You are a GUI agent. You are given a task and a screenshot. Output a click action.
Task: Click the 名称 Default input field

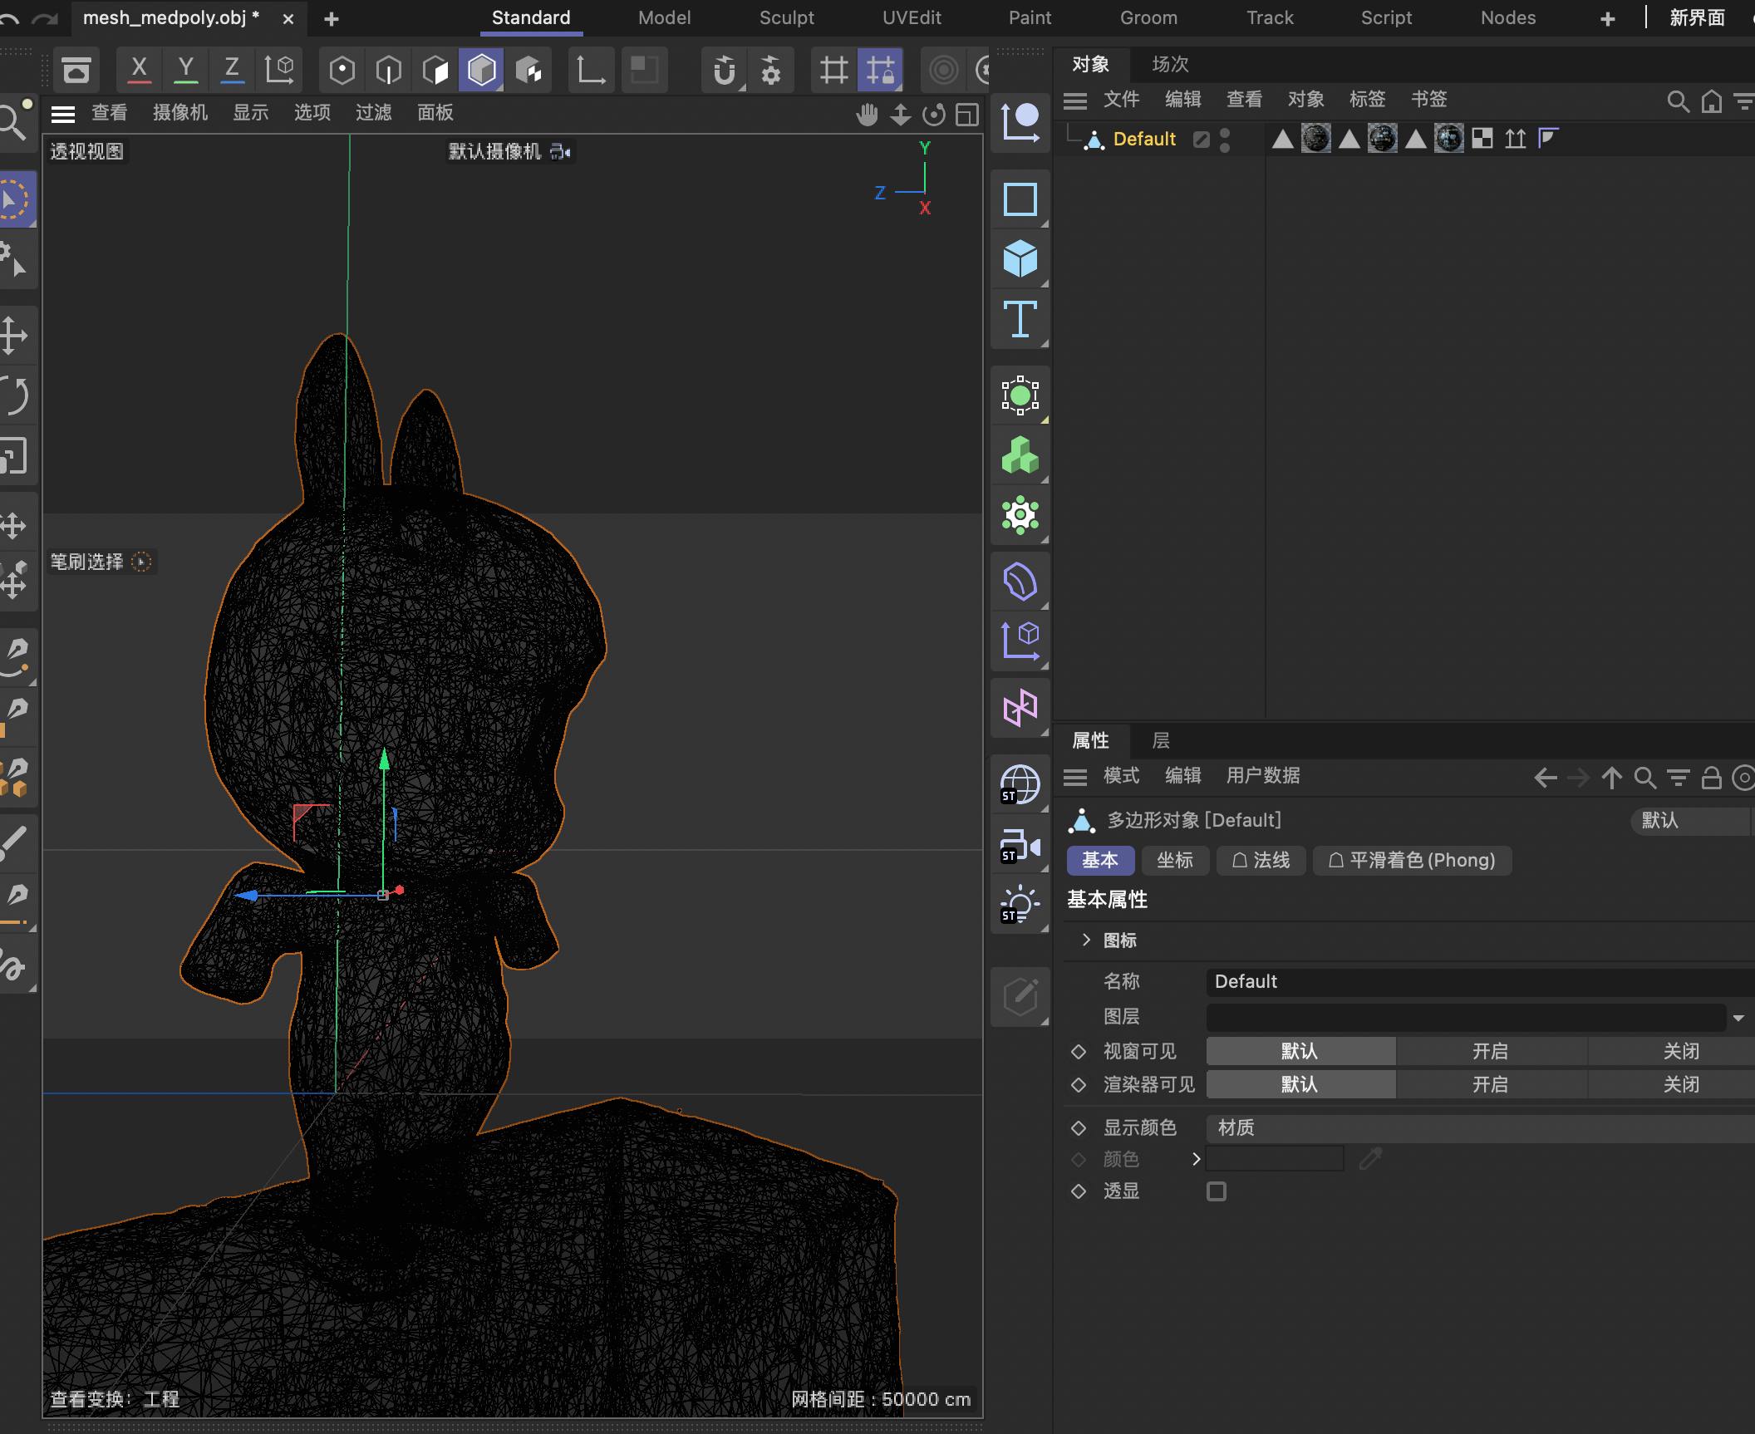[1479, 981]
